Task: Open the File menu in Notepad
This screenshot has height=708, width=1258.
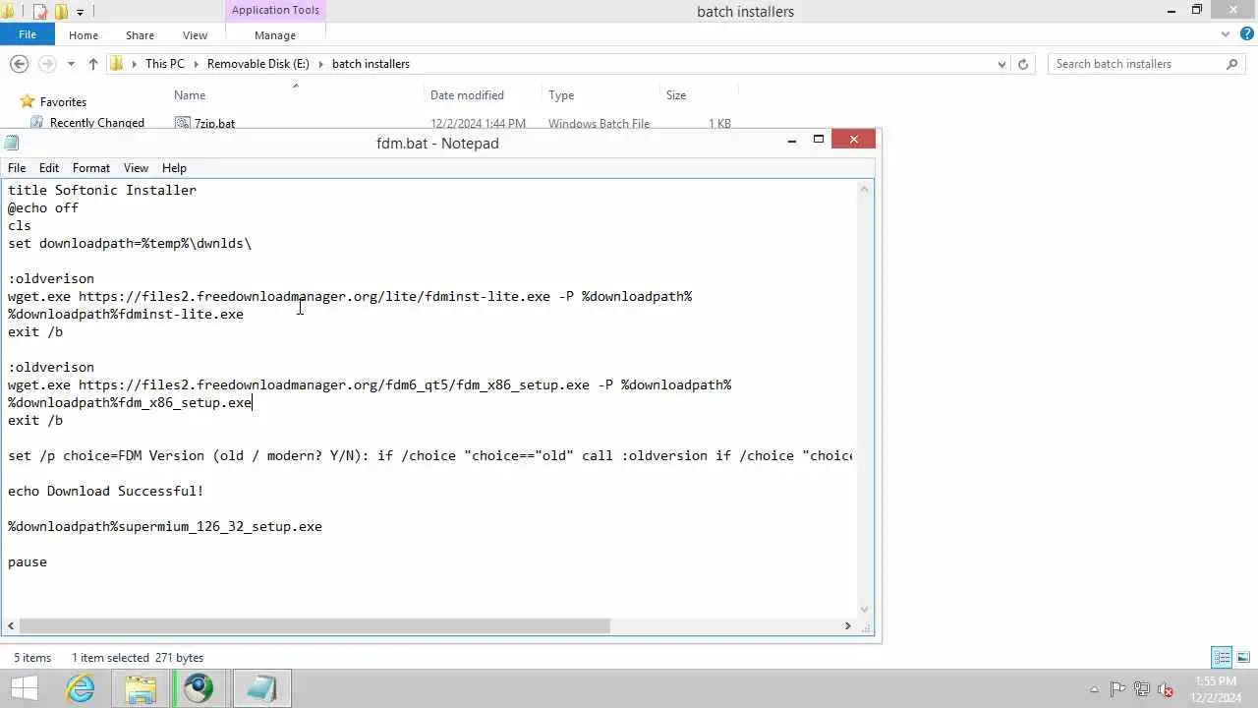Action: pyautogui.click(x=17, y=168)
